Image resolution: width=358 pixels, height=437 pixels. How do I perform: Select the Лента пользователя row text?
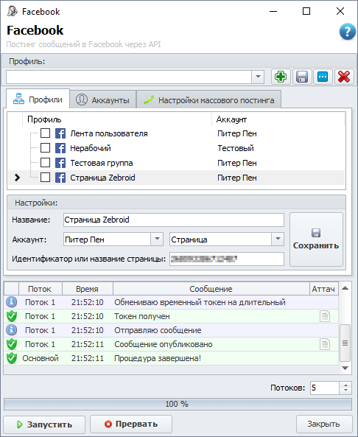pyautogui.click(x=109, y=133)
